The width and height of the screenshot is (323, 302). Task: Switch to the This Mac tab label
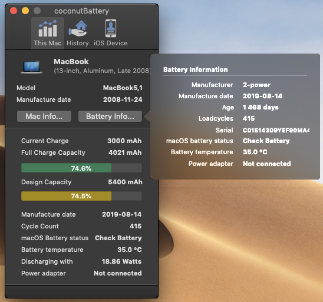point(48,43)
